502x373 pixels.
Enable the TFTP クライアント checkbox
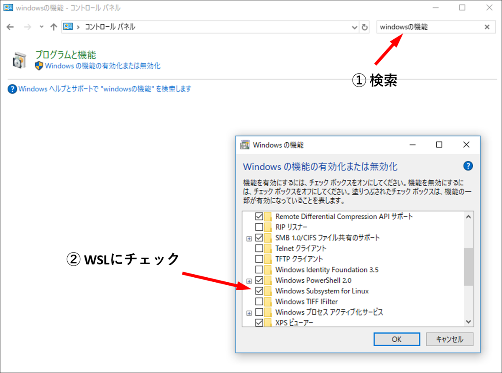point(259,259)
